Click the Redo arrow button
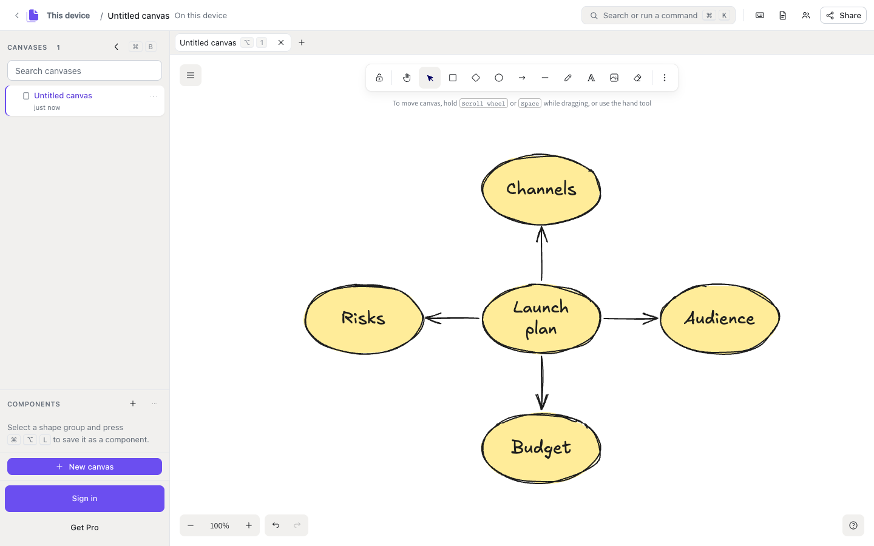Image resolution: width=874 pixels, height=546 pixels. 297,525
